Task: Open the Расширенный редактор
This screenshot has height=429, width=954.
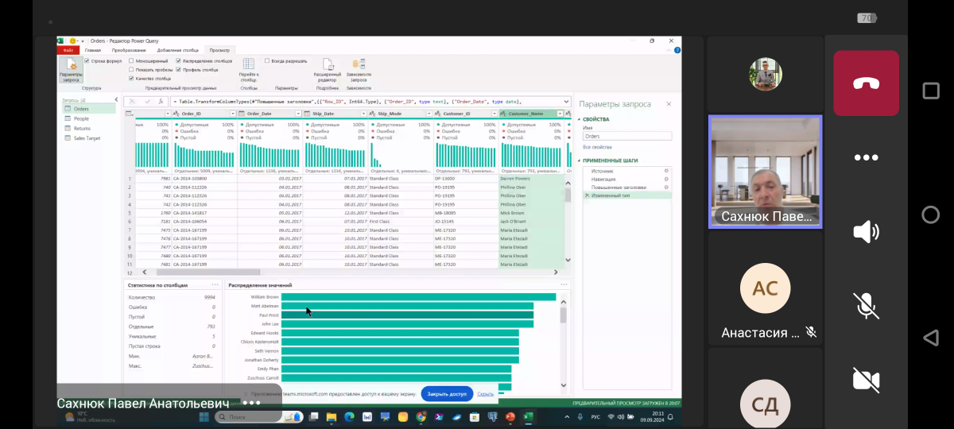Action: tap(327, 70)
